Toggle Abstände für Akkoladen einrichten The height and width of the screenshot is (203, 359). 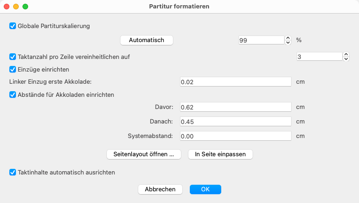click(x=13, y=94)
